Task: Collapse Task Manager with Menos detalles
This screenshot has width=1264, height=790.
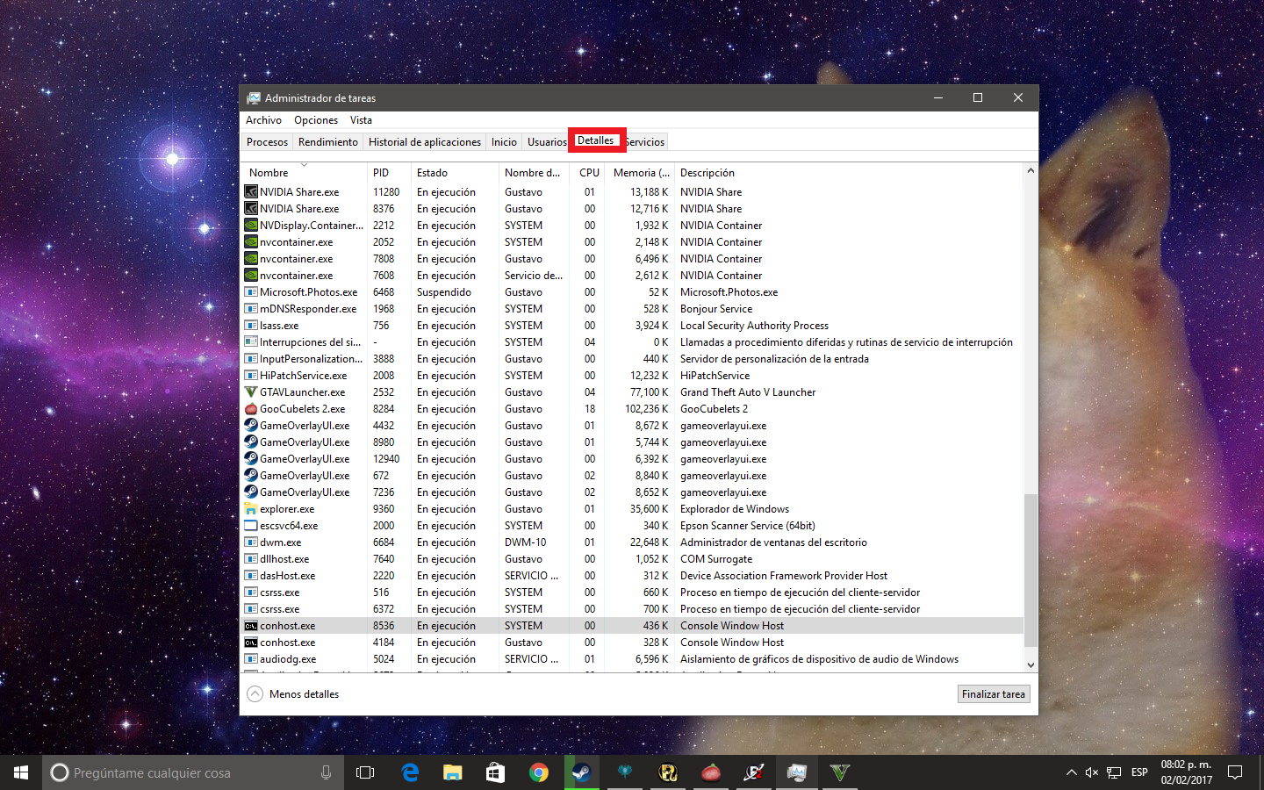Action: 293,694
